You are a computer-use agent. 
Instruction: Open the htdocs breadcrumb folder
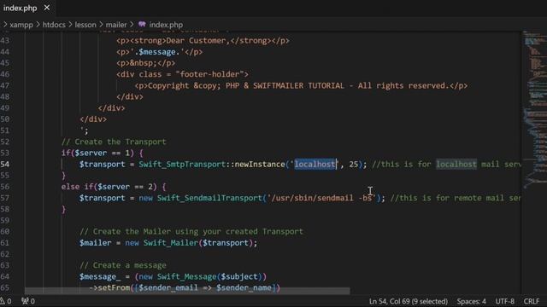coord(54,25)
